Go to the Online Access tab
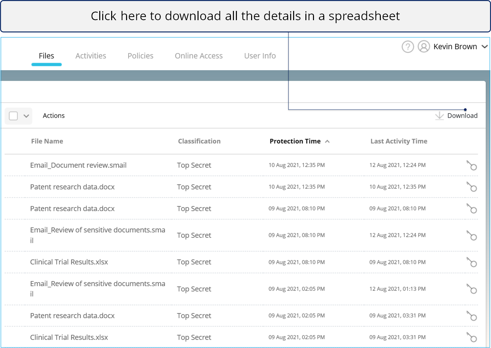Image resolution: width=491 pixels, height=348 pixels. coord(199,56)
